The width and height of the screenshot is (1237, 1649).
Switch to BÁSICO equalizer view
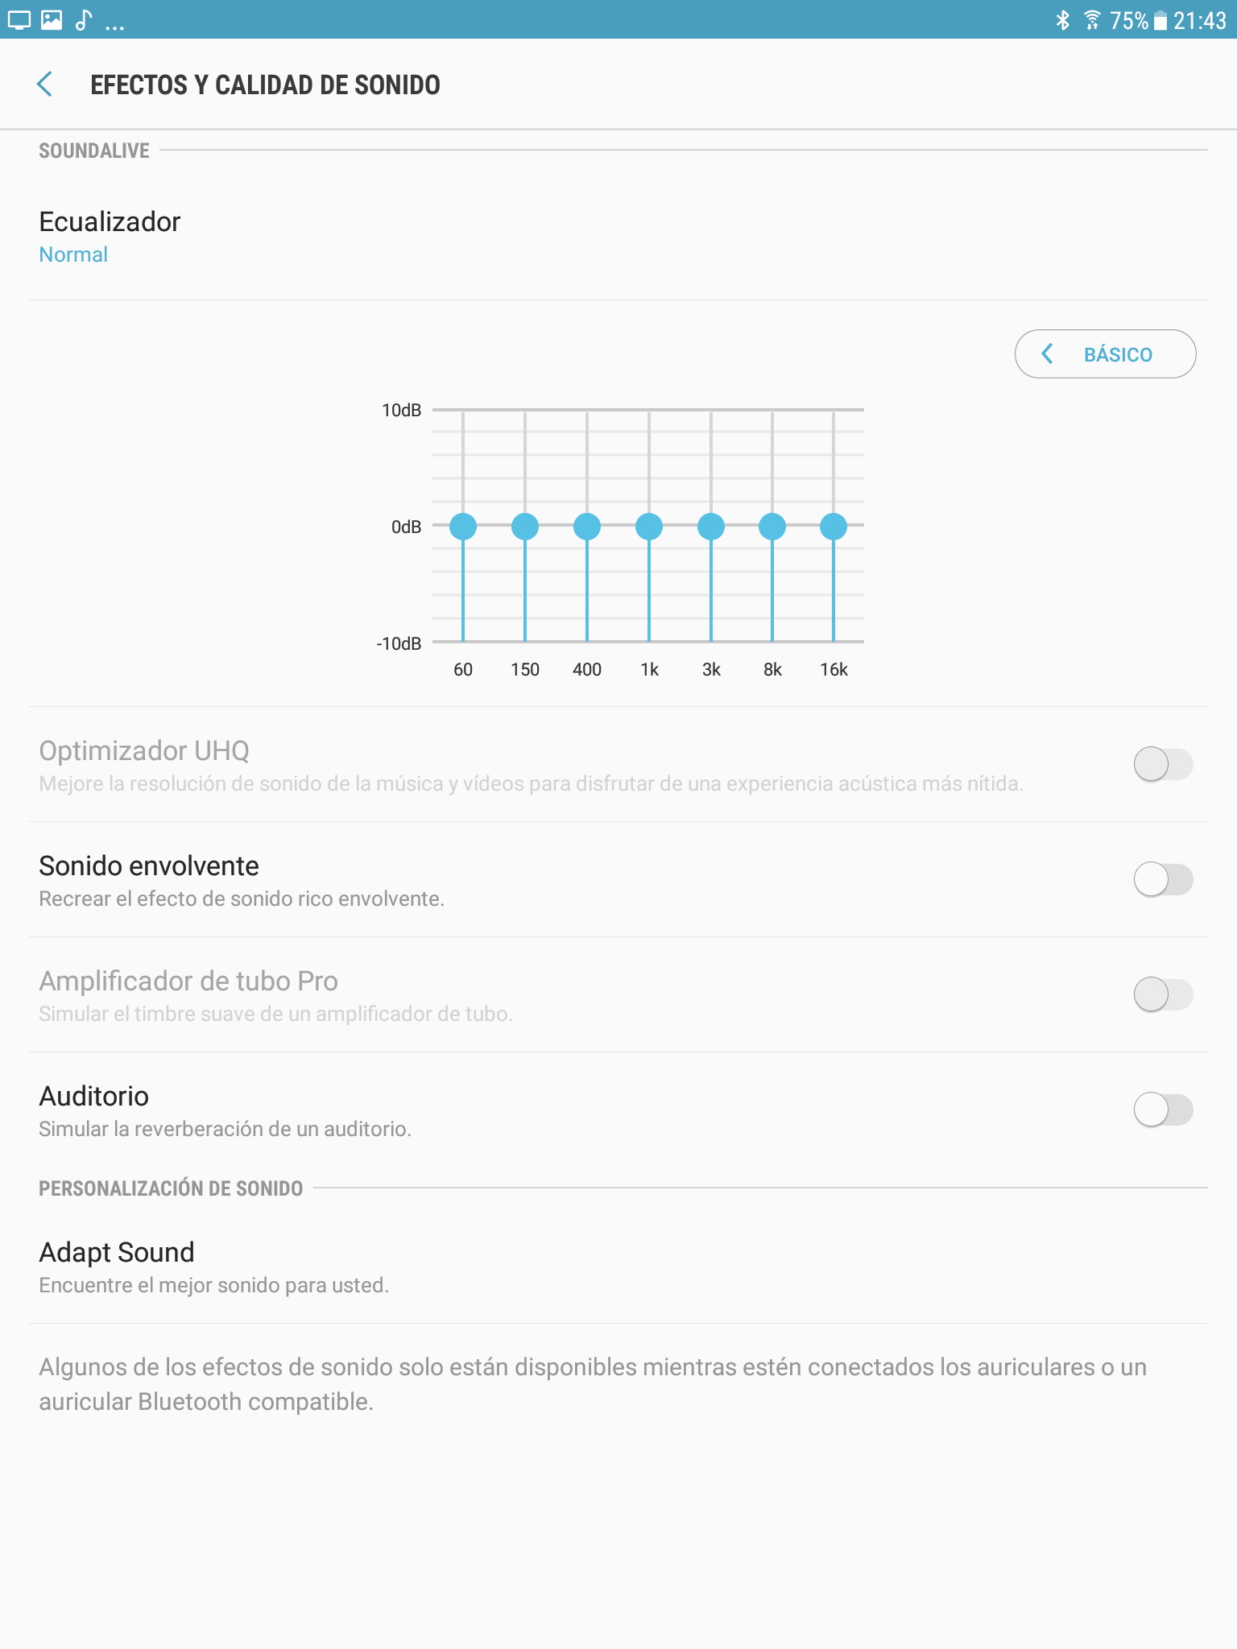(1104, 354)
